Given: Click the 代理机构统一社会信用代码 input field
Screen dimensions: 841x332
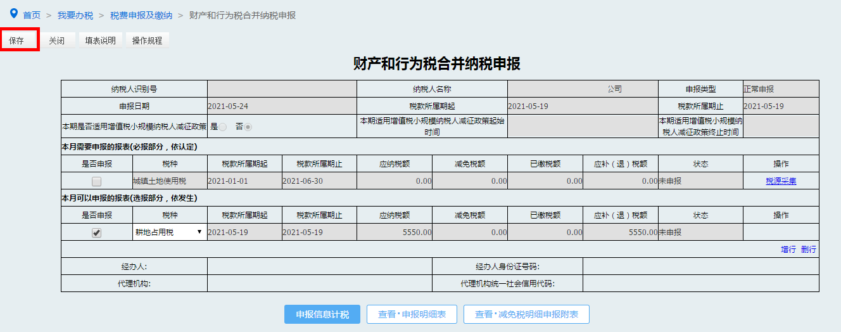Looking at the screenshot, I should tap(701, 283).
